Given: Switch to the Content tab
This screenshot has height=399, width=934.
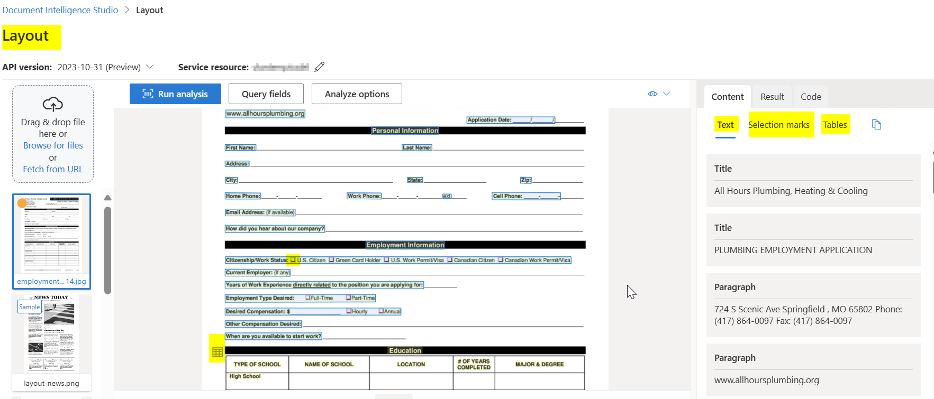Looking at the screenshot, I should pos(728,97).
